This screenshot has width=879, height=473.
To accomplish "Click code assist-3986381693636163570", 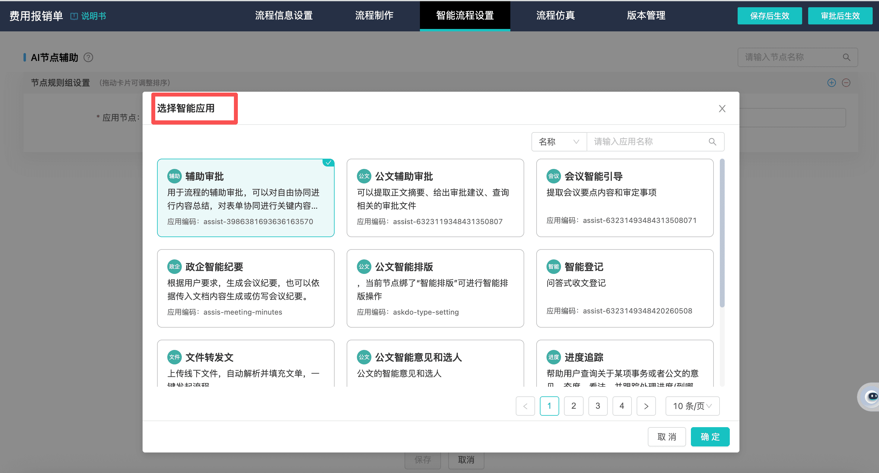I will (x=258, y=222).
